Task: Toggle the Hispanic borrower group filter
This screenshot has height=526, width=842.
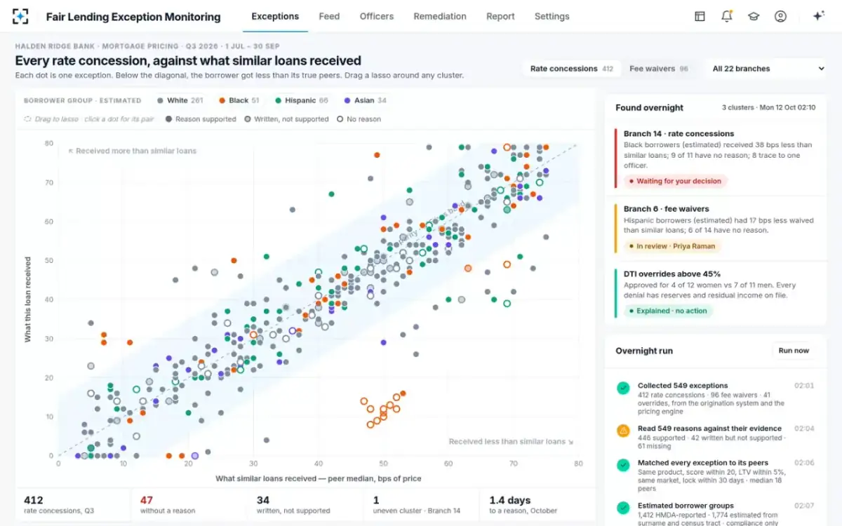Action: pyautogui.click(x=302, y=100)
